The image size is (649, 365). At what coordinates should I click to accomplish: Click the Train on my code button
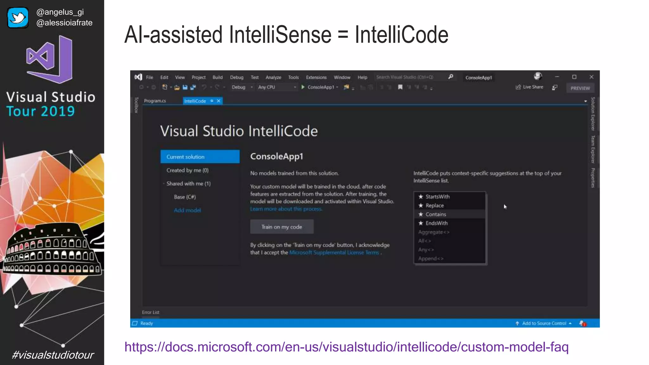coord(282,227)
